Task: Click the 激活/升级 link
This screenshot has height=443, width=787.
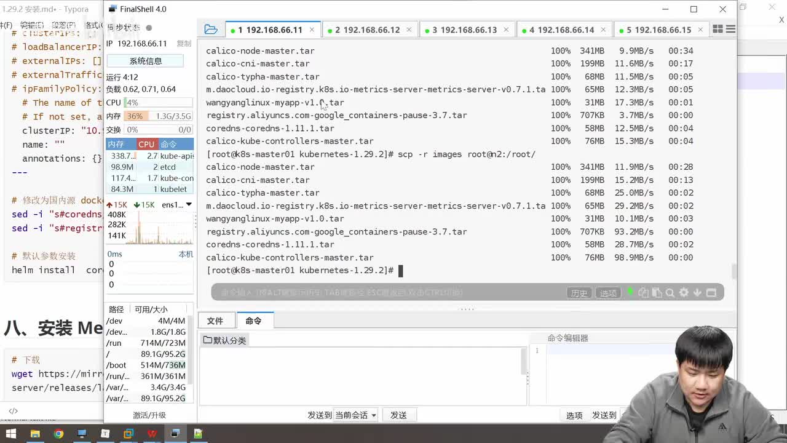Action: coord(149,415)
